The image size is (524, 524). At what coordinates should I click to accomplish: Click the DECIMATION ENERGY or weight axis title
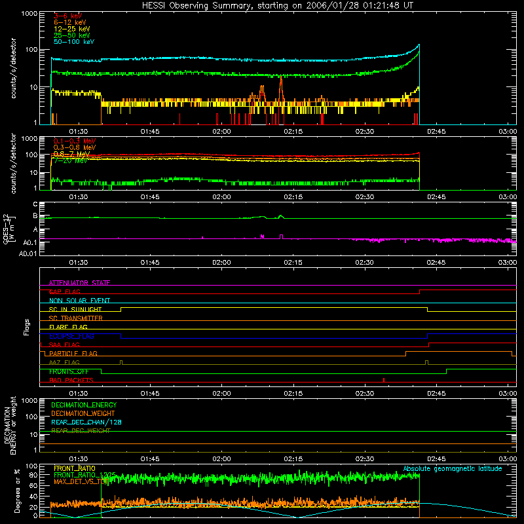click(10, 425)
